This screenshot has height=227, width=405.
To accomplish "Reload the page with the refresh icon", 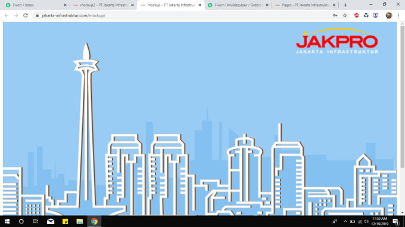I will [x=25, y=15].
